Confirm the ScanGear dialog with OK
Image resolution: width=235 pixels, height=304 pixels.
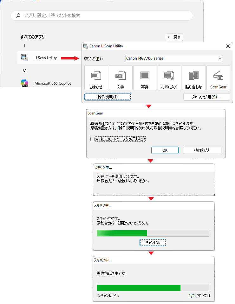click(x=165, y=150)
